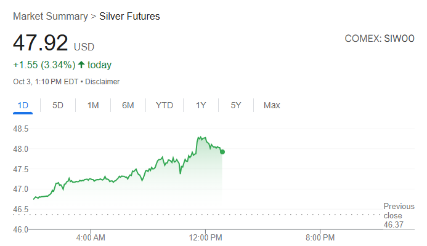427x246 pixels.
Task: Click the 12:00 PM axis label
Action: pos(205,237)
